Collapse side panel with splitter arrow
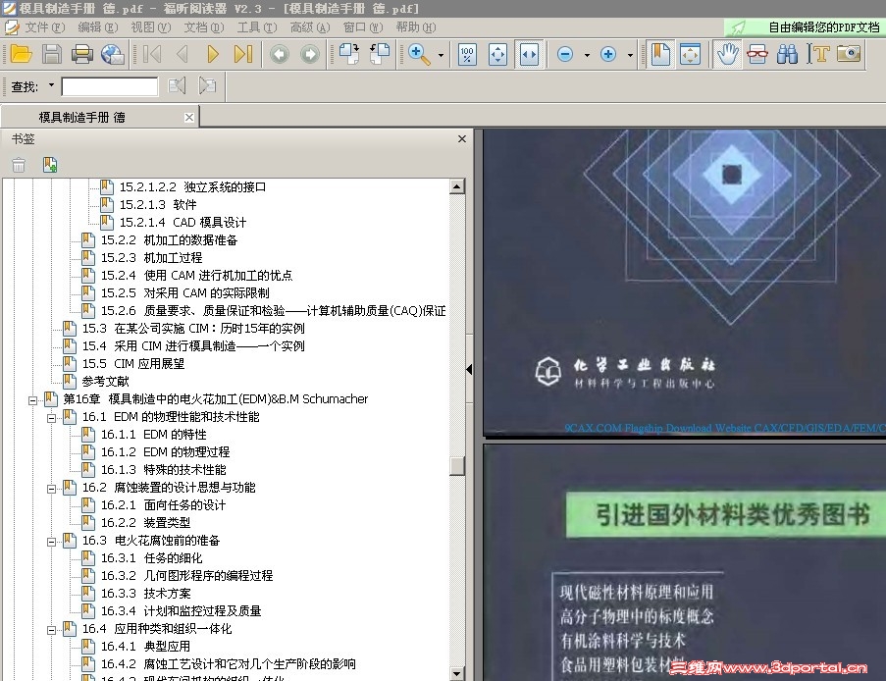Viewport: 886px width, 681px height. 470,369
